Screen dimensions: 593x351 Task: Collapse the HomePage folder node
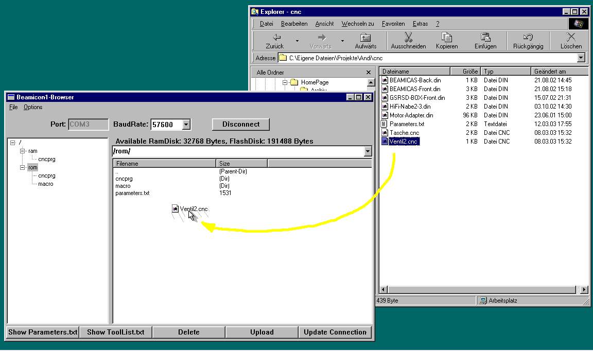pos(285,82)
